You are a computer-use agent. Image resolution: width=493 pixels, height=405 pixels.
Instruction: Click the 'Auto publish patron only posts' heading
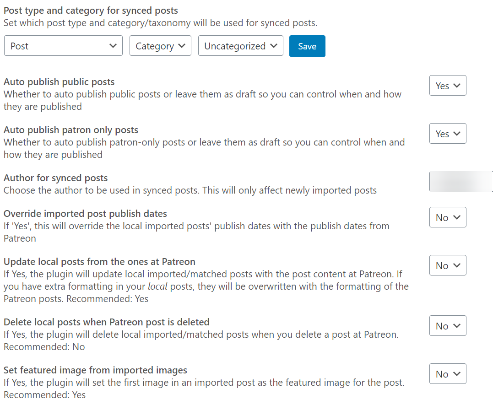71,130
